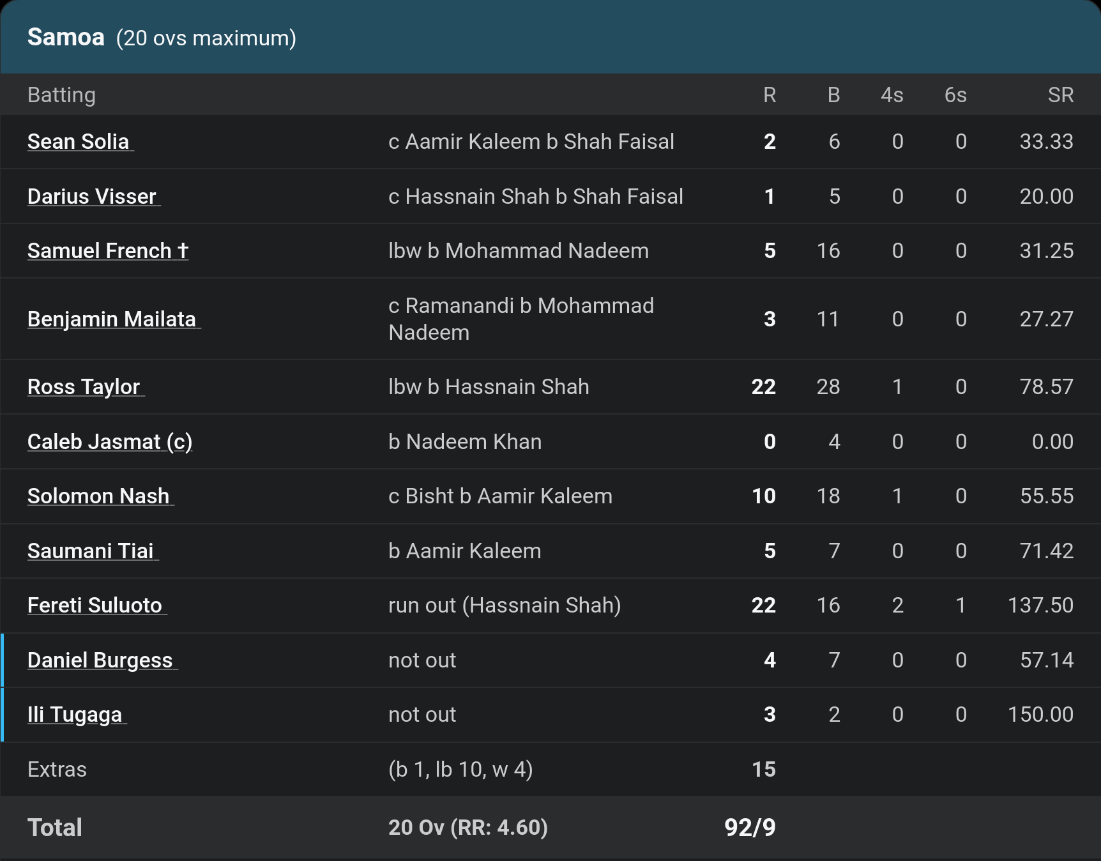Viewport: 1101px width, 861px height.
Task: Open Sean Solia's player profile
Action: (79, 142)
